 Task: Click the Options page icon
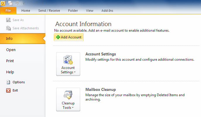point(8,82)
